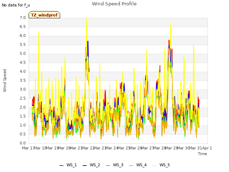229x172 pixels.
Task: Click the yellow WS_5 legend swatch
Action: 154,165
